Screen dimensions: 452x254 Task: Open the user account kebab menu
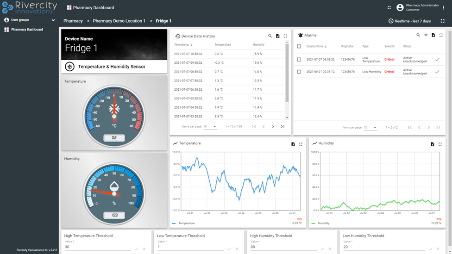click(x=444, y=8)
